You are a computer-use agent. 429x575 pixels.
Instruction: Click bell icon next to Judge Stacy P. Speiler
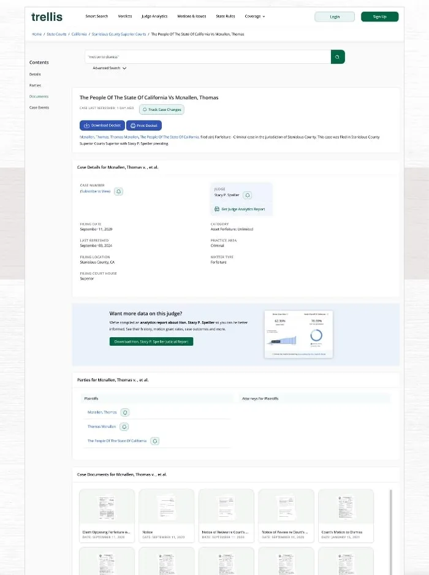tap(248, 196)
